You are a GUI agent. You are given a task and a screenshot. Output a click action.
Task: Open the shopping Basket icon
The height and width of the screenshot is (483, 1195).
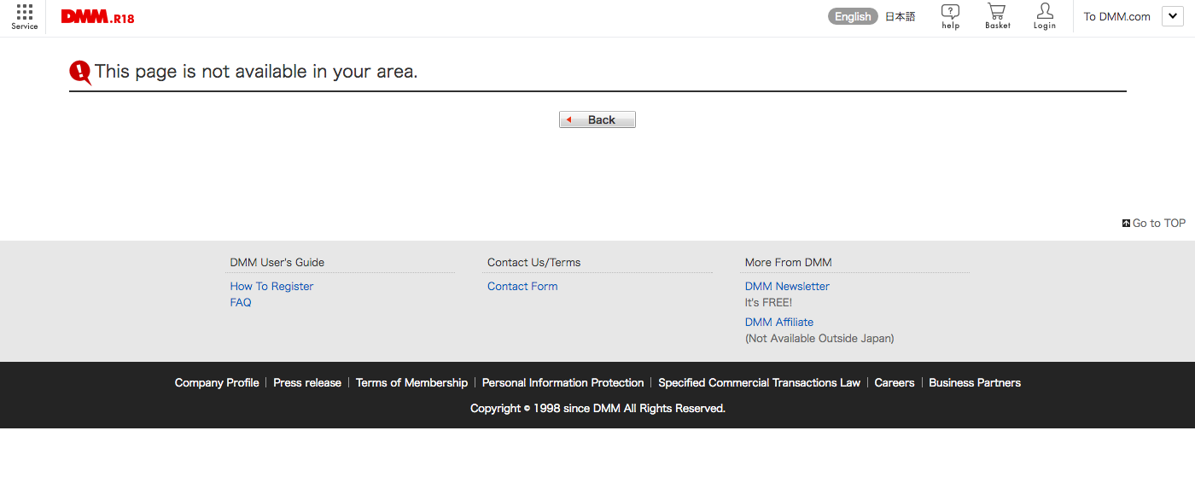tap(996, 12)
